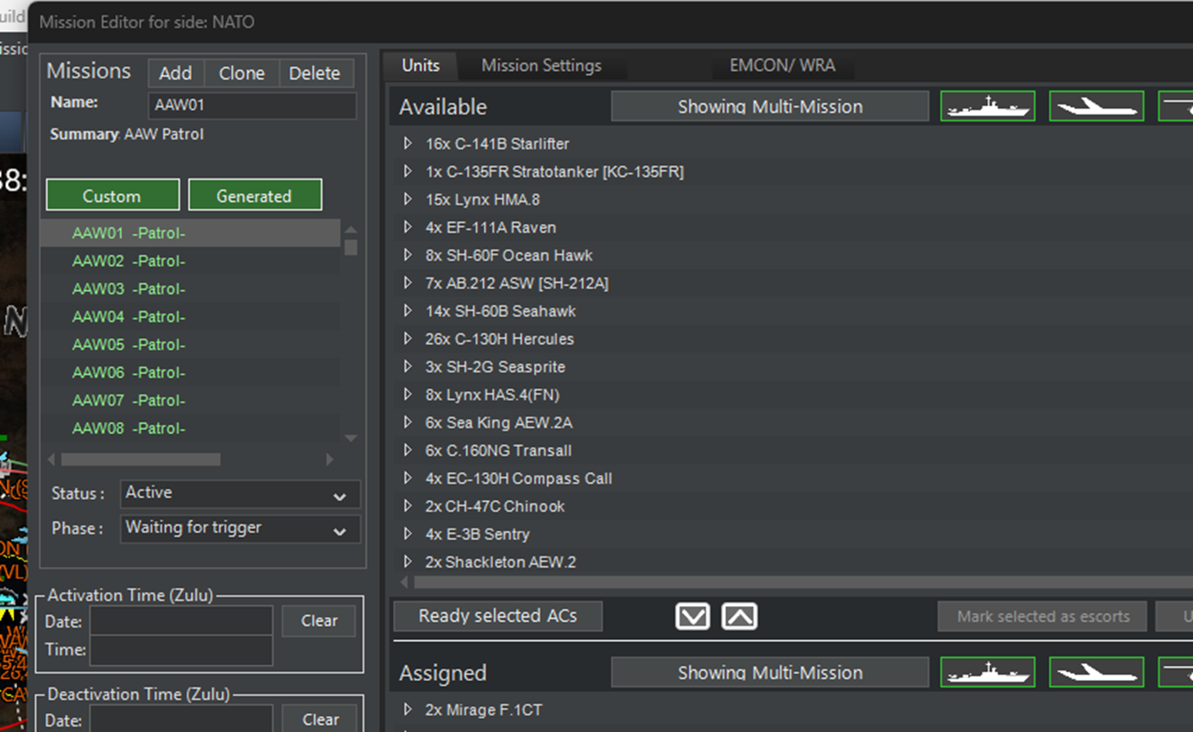Screen dimensions: 1193x732
Task: Select mission AAW06 -Patrol-
Action: click(190, 372)
